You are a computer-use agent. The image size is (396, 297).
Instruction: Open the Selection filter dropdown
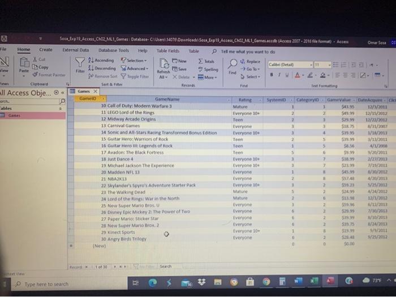[x=134, y=61]
